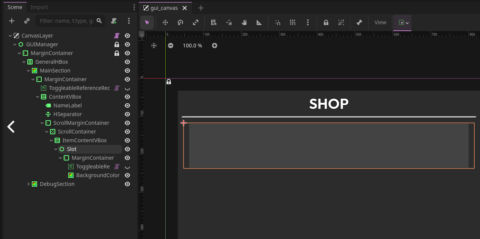Viewport: 480px width, 239px height.
Task: Enable grid snapping on the canvas toolbar
Action: point(292,22)
